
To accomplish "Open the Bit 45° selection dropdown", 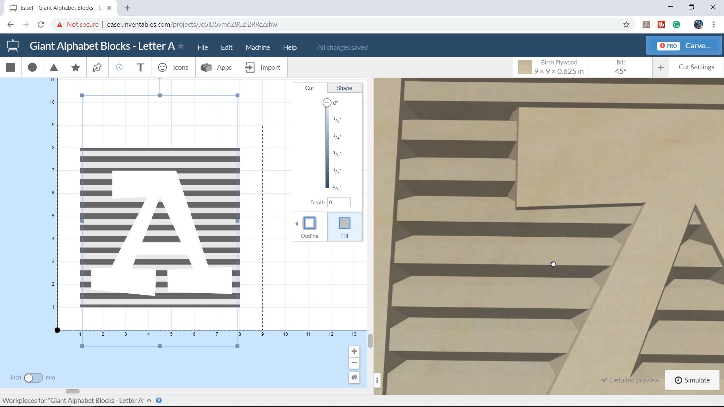I will pyautogui.click(x=620, y=67).
